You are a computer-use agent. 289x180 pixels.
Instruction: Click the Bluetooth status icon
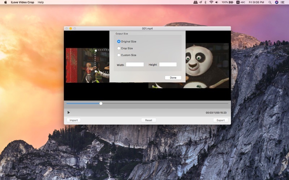tap(205, 2)
